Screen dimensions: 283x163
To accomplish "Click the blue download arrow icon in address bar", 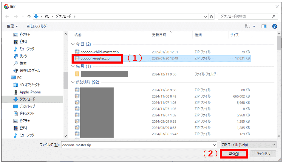I will point(36,16).
